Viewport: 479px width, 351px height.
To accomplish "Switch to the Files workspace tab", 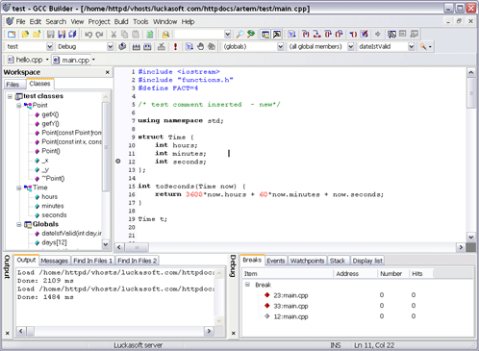I will click(13, 85).
